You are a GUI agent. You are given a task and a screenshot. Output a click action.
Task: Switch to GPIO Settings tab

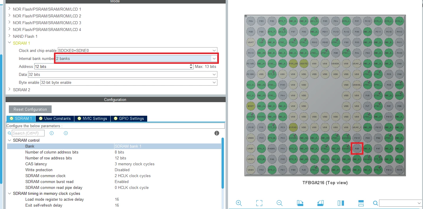tap(129, 118)
